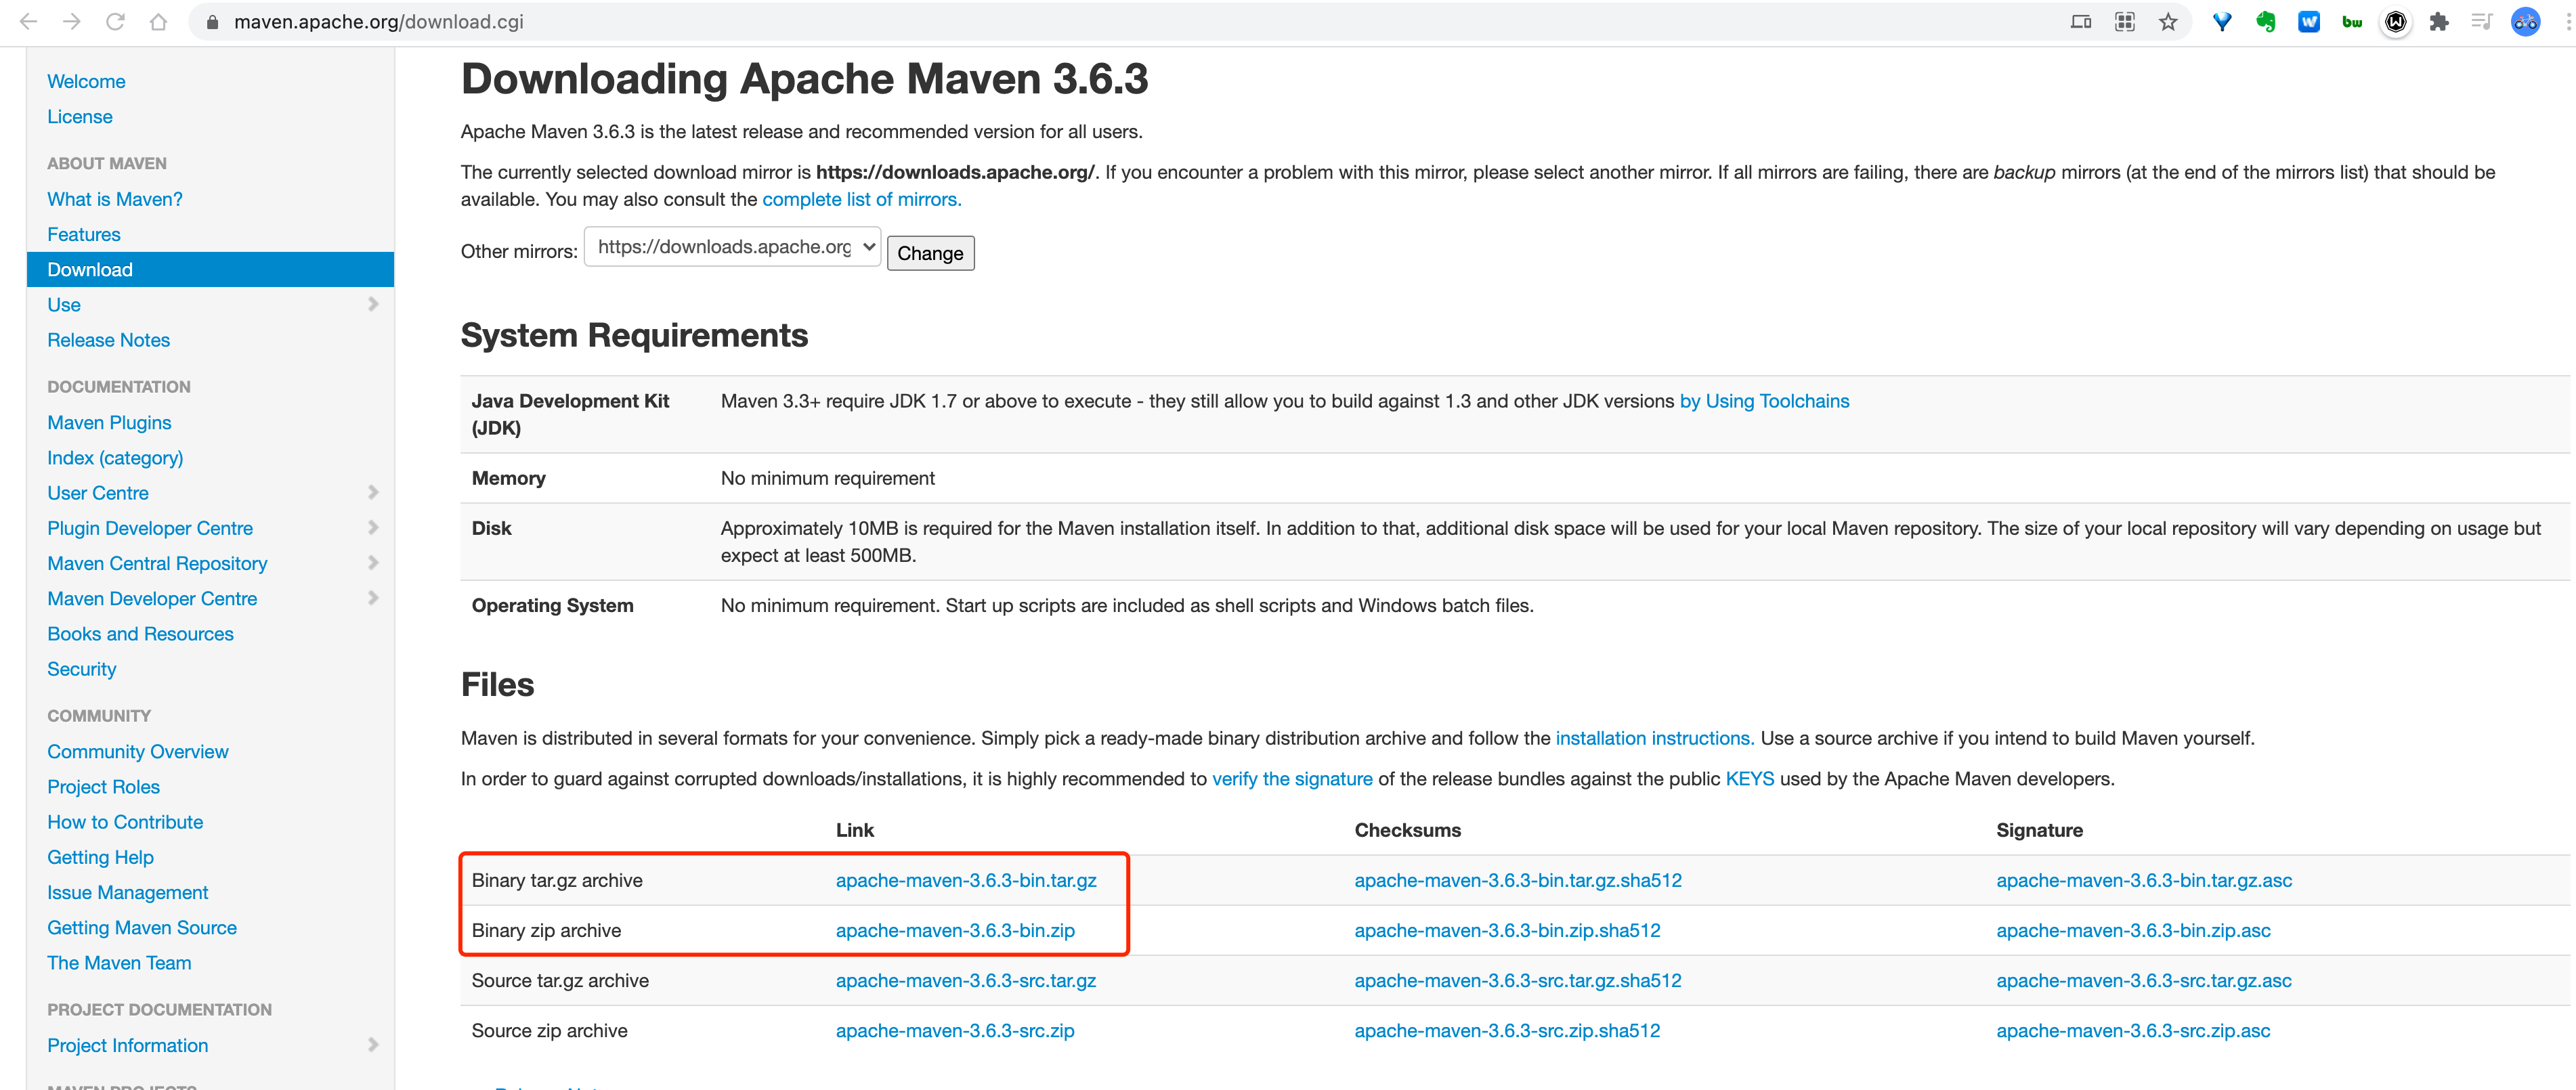2576x1090 pixels.
Task: Click the padlock site info icon
Action: [x=211, y=21]
